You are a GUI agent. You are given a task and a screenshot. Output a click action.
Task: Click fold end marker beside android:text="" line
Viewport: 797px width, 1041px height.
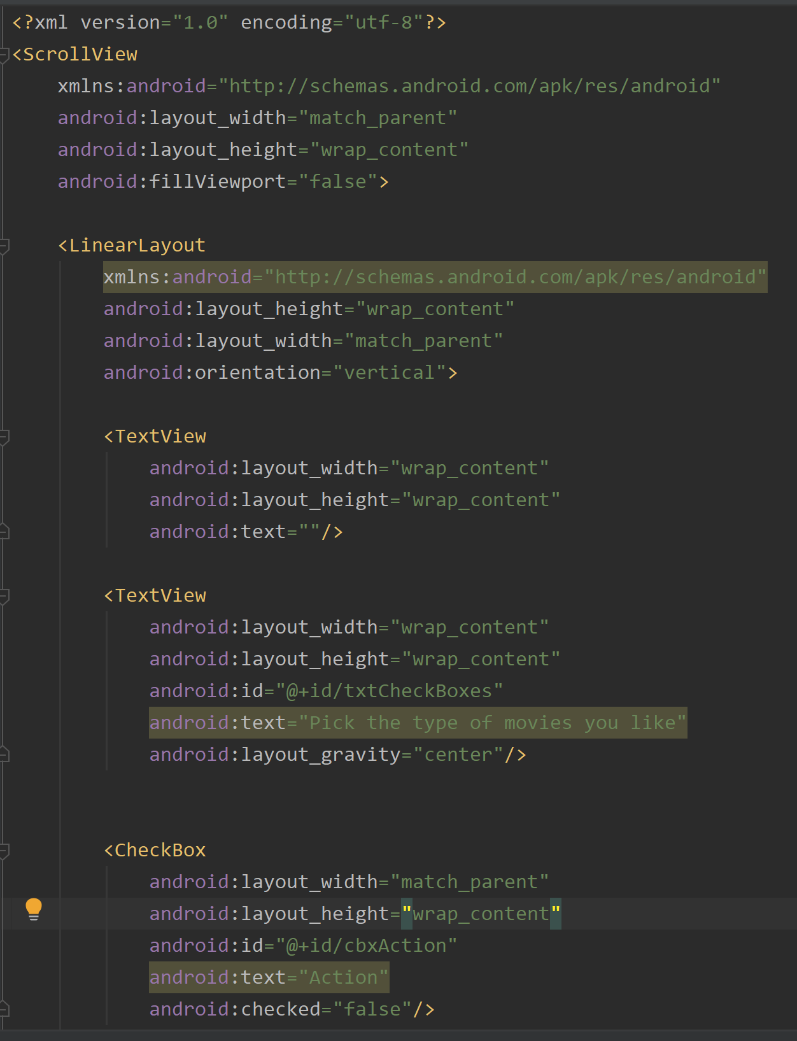pos(4,532)
